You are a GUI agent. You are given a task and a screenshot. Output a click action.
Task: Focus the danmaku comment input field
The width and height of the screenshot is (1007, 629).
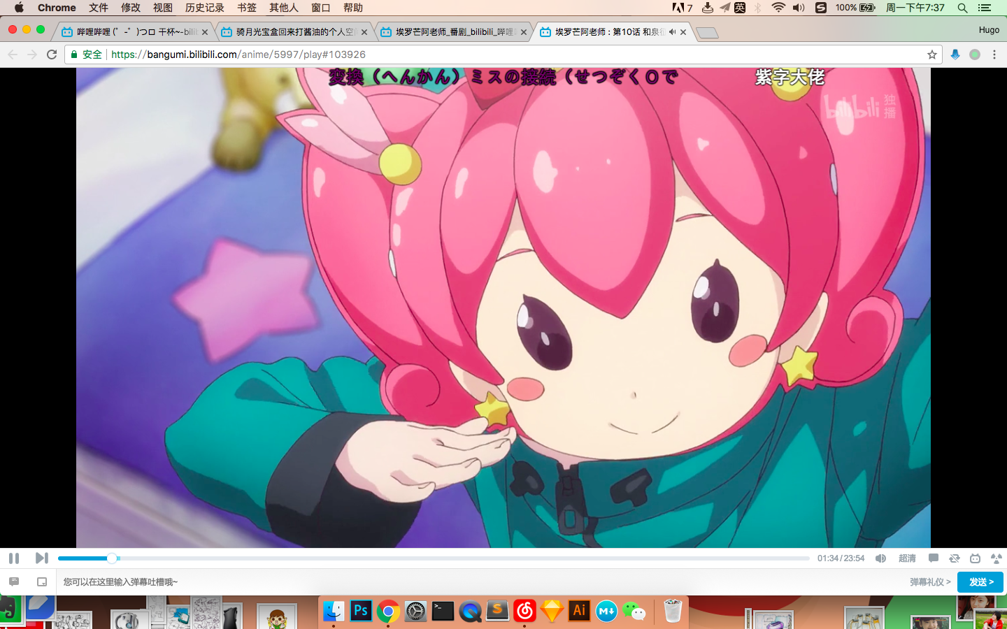(483, 581)
